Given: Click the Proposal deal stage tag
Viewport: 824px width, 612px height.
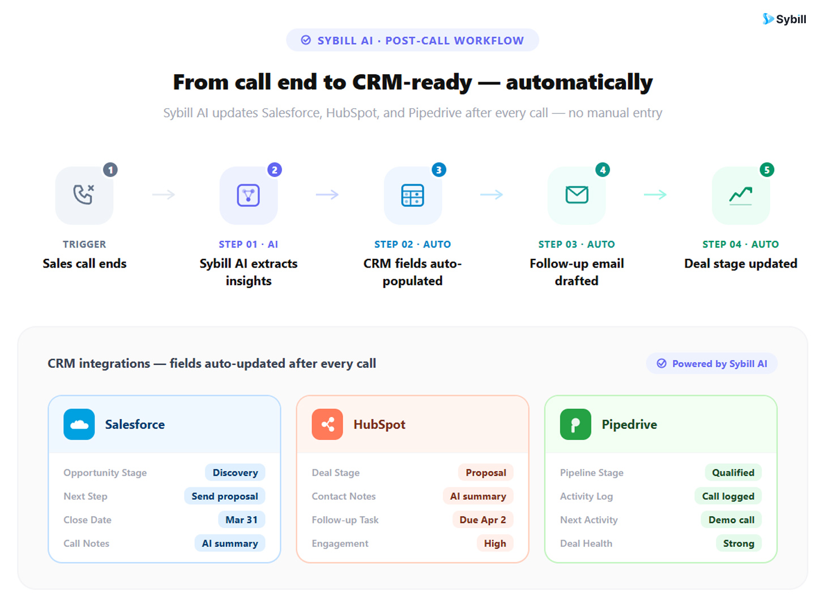Looking at the screenshot, I should pyautogui.click(x=486, y=473).
